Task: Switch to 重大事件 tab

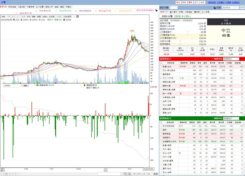Action: [x=173, y=12]
